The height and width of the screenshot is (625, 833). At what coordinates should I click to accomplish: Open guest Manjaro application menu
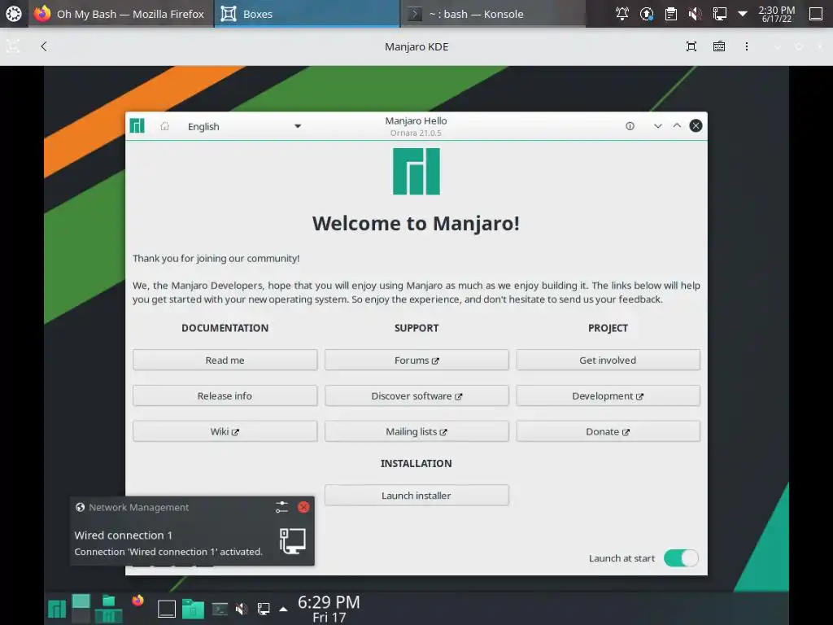(57, 609)
